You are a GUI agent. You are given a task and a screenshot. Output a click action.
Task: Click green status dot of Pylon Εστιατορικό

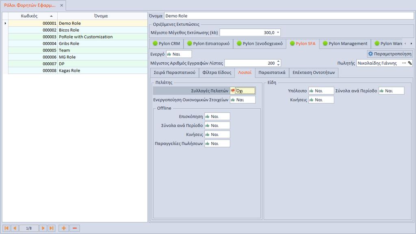tap(189, 43)
